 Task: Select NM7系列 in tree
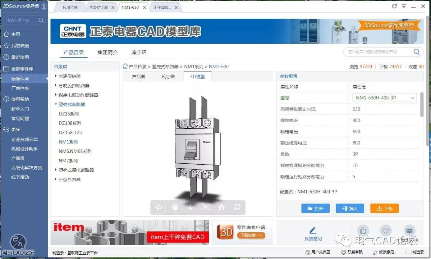tap(68, 161)
